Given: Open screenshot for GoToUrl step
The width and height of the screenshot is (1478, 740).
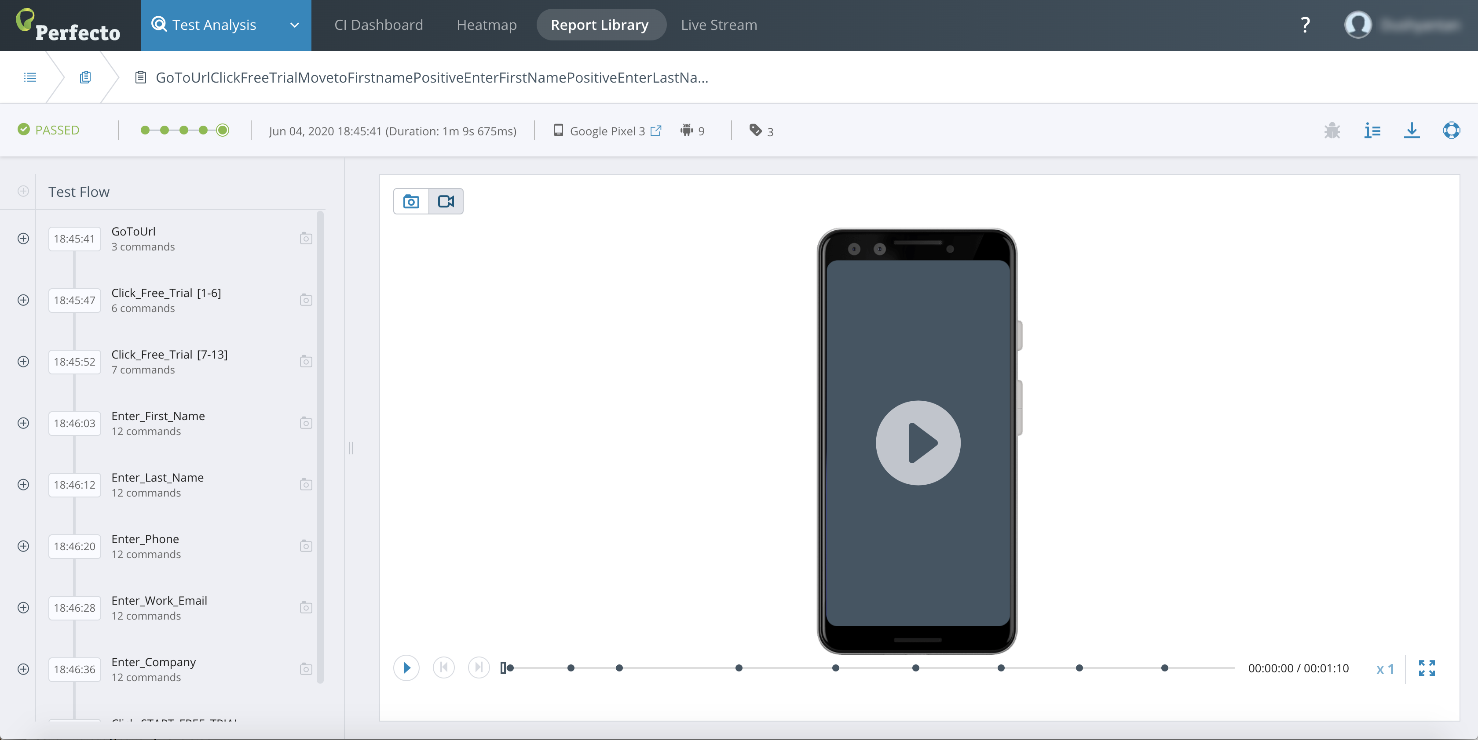Looking at the screenshot, I should 306,239.
